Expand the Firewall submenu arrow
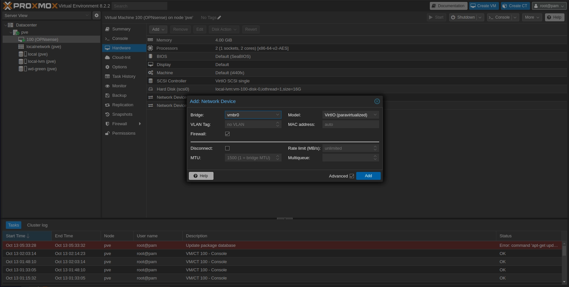 (140, 124)
